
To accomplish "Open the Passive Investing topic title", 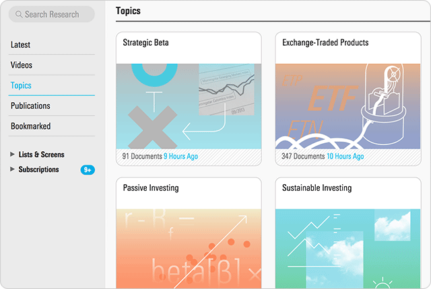I will pyautogui.click(x=151, y=188).
